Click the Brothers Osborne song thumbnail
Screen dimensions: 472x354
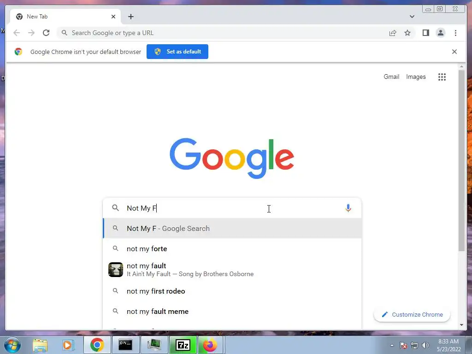click(x=116, y=270)
